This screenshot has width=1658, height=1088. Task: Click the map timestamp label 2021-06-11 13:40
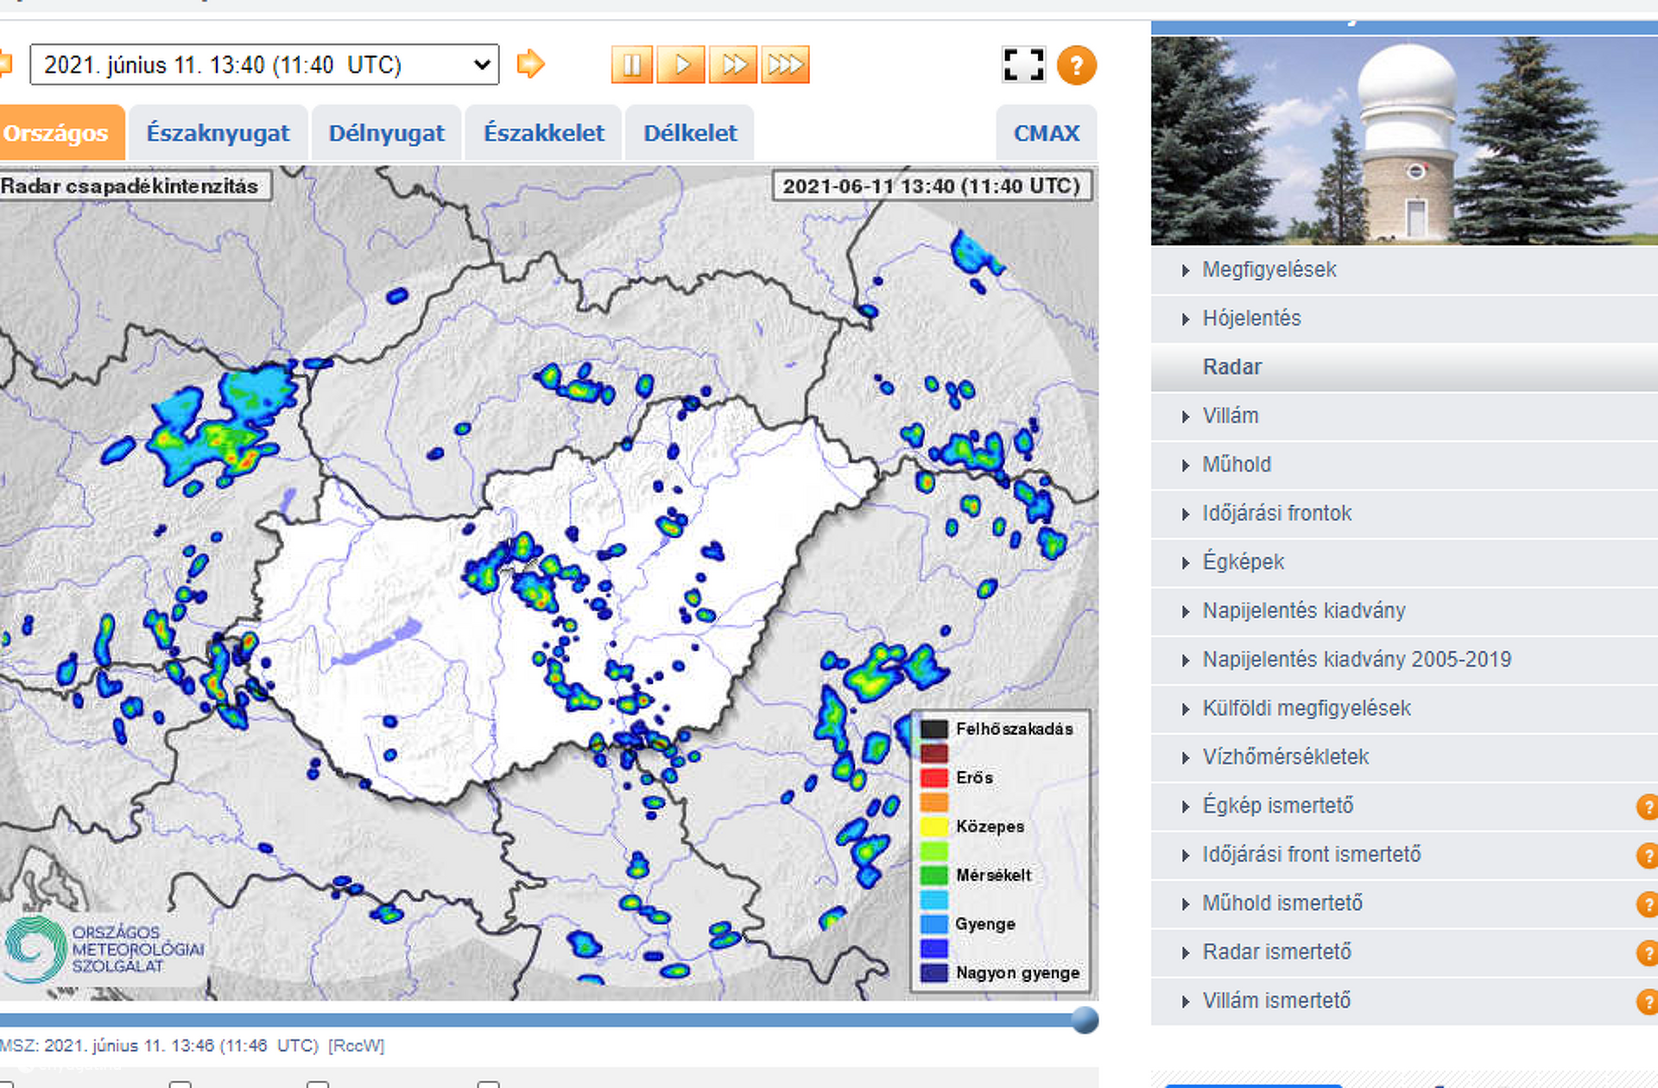931,187
